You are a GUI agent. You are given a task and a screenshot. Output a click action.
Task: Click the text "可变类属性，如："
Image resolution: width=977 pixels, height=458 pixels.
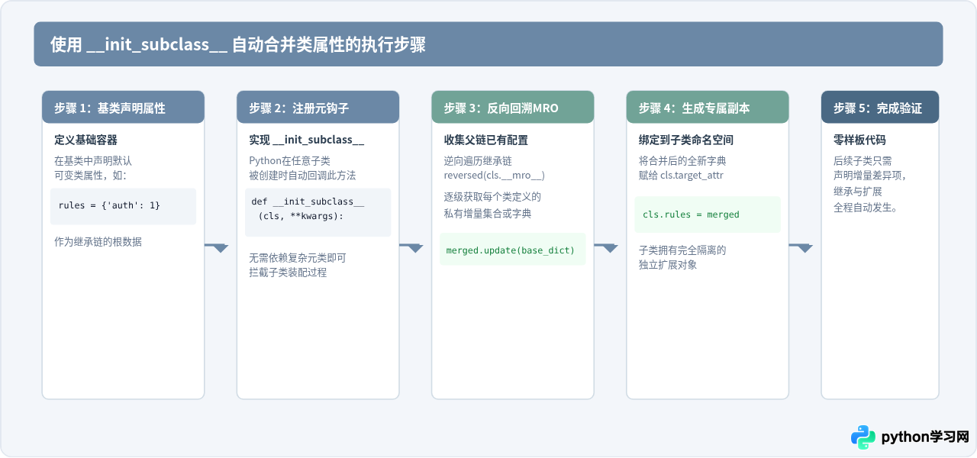[90, 176]
